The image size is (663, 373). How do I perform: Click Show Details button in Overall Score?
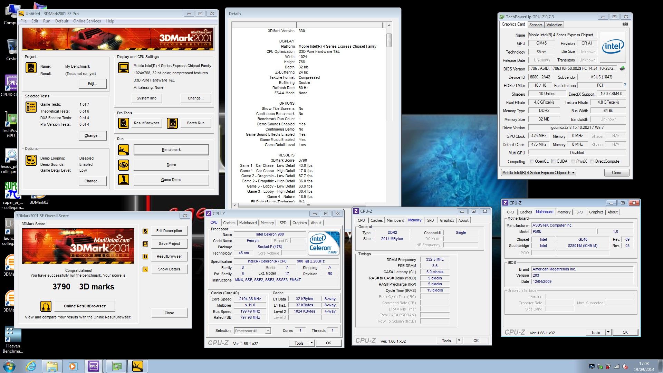[169, 269]
